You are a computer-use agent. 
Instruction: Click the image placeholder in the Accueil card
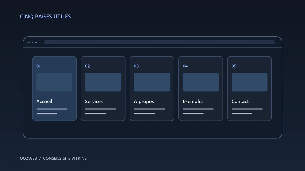point(54,82)
